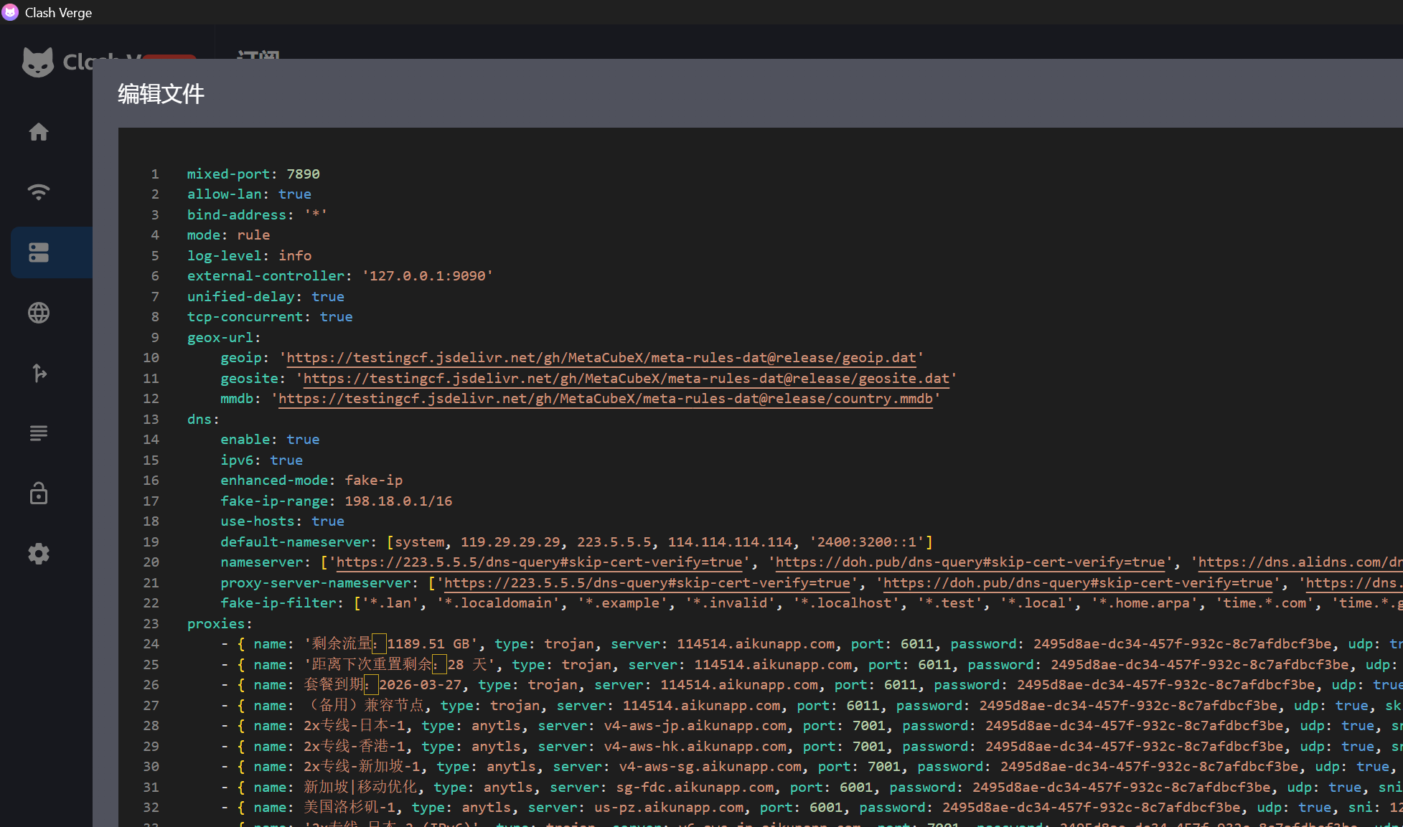
Task: Click the 2x专线-新加坡-1 proxy name
Action: [x=362, y=767]
